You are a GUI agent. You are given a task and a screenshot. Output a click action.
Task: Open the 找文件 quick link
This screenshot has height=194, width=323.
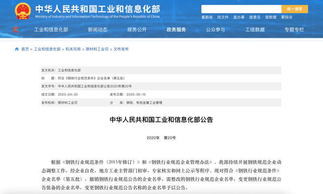click(x=223, y=17)
